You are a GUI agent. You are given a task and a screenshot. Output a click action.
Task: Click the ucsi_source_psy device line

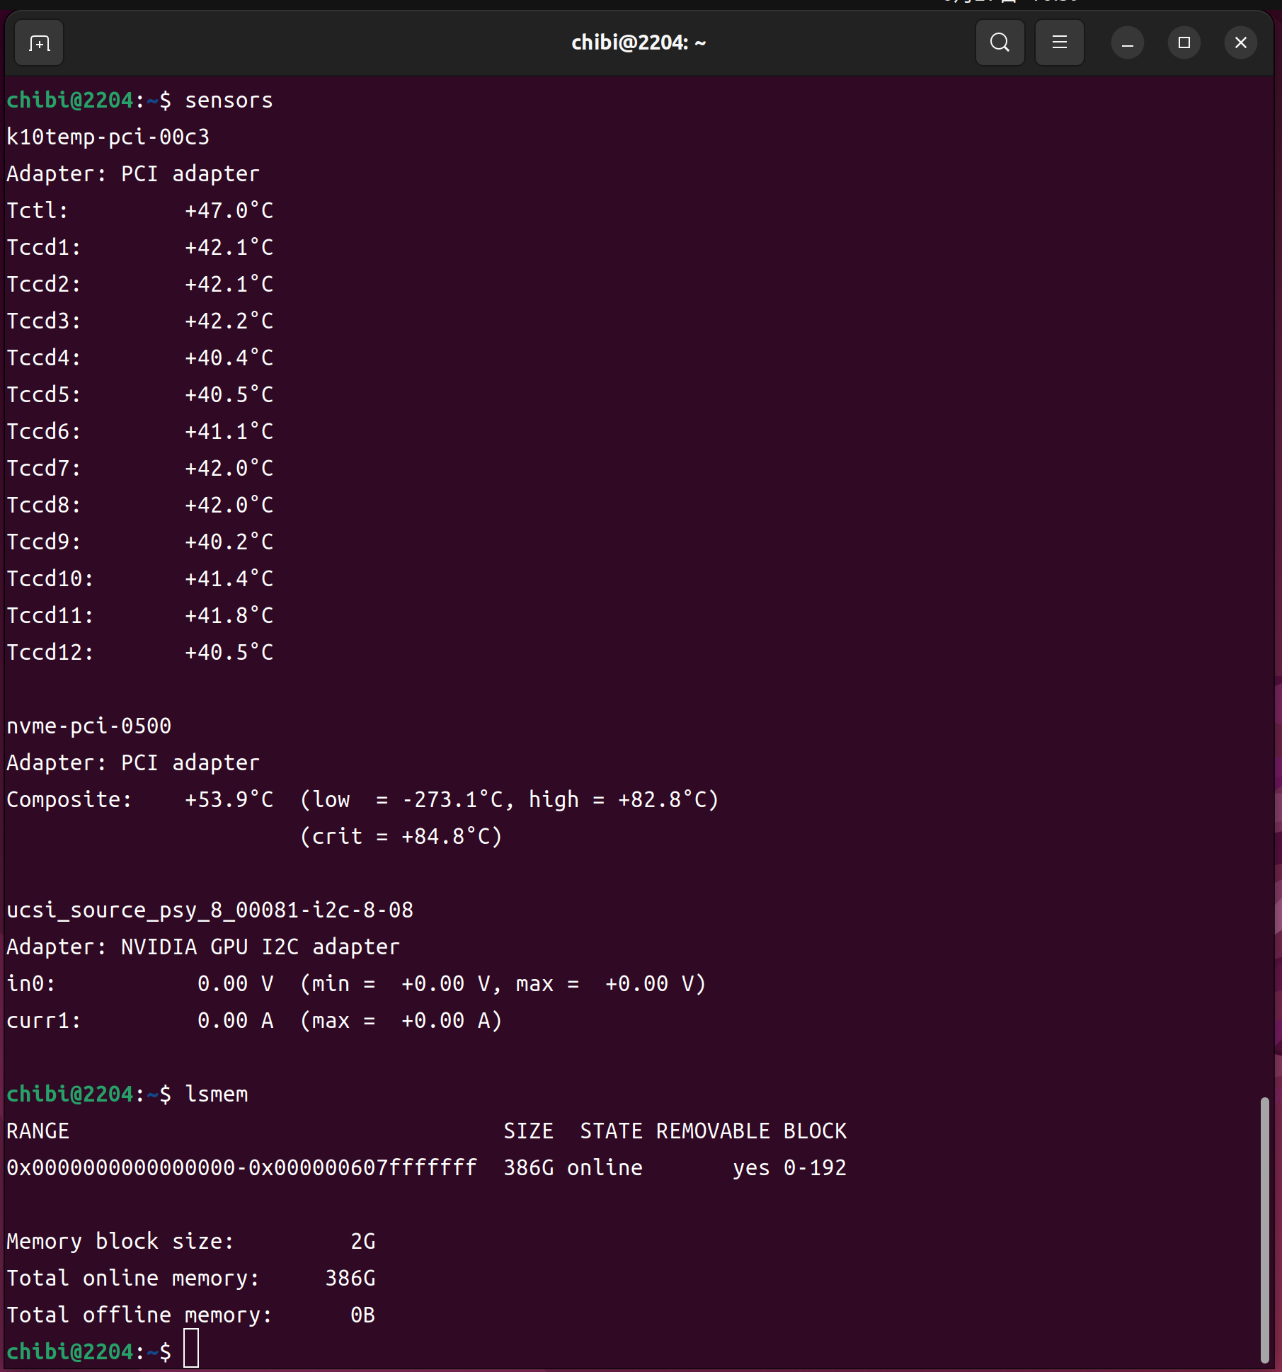click(x=210, y=910)
